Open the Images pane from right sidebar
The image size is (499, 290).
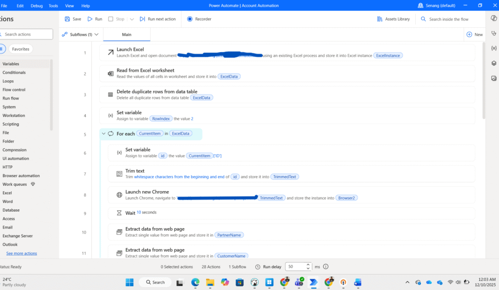coord(494,78)
